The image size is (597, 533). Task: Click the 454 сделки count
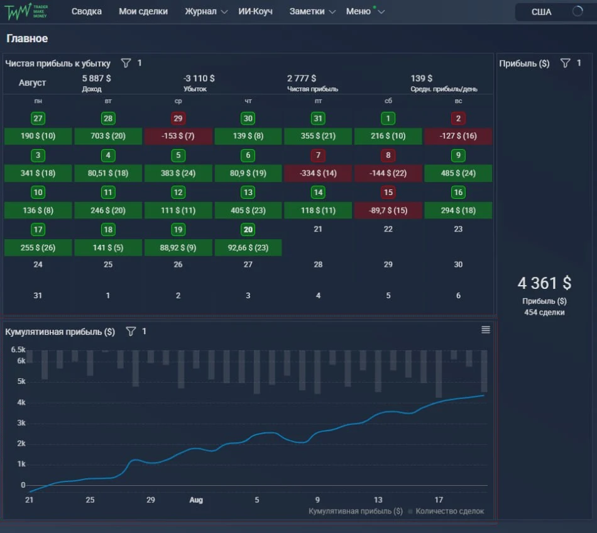click(x=544, y=312)
